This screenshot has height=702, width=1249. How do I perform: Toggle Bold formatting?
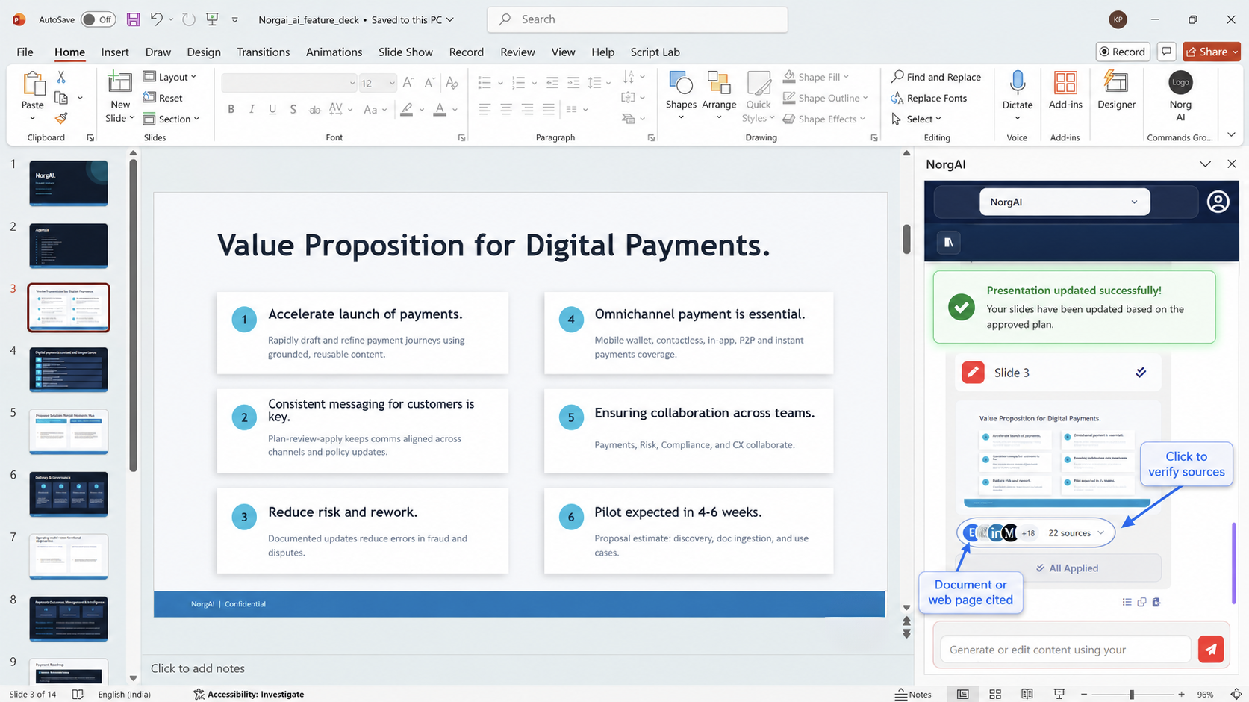[x=231, y=110]
